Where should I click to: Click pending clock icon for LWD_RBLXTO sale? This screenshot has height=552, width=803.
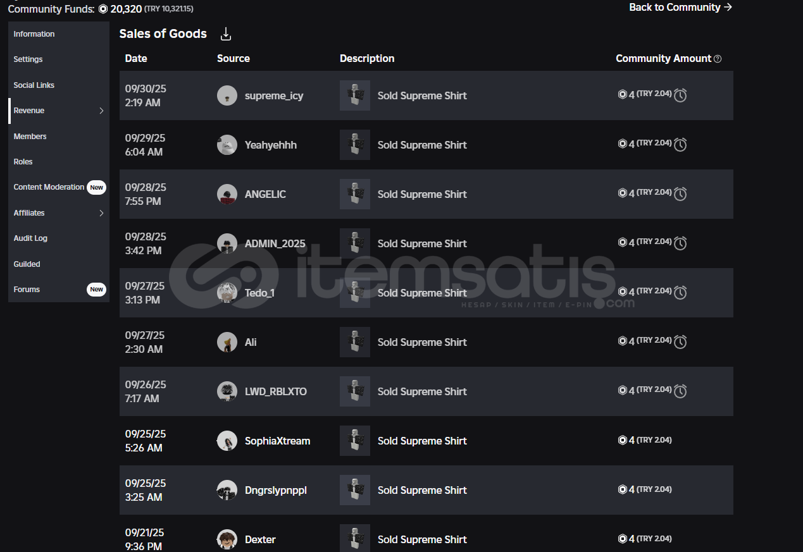pos(680,391)
